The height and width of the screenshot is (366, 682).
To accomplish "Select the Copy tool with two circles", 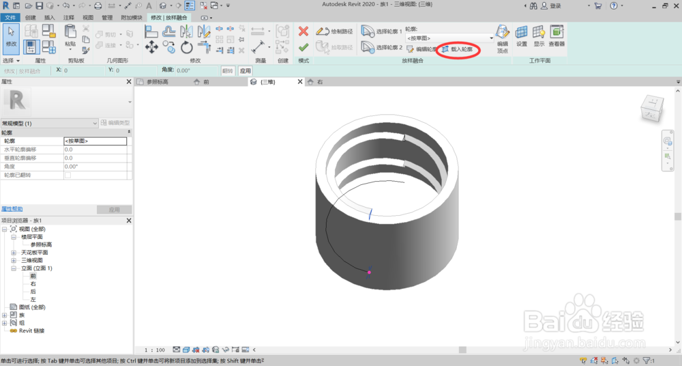I will (168, 47).
